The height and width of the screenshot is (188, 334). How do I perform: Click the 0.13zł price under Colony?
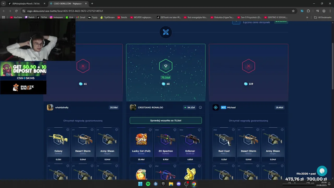(x=58, y=159)
